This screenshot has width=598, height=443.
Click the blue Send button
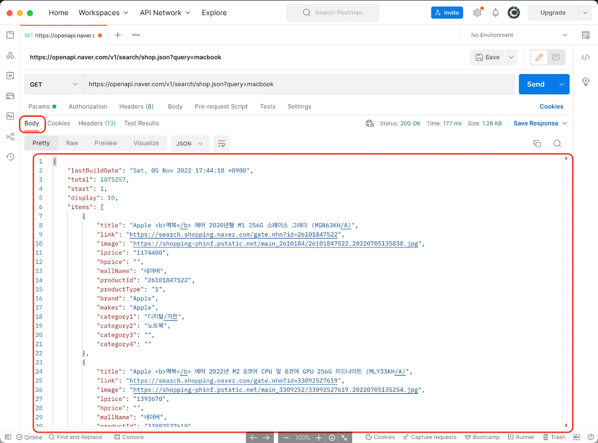coord(536,85)
